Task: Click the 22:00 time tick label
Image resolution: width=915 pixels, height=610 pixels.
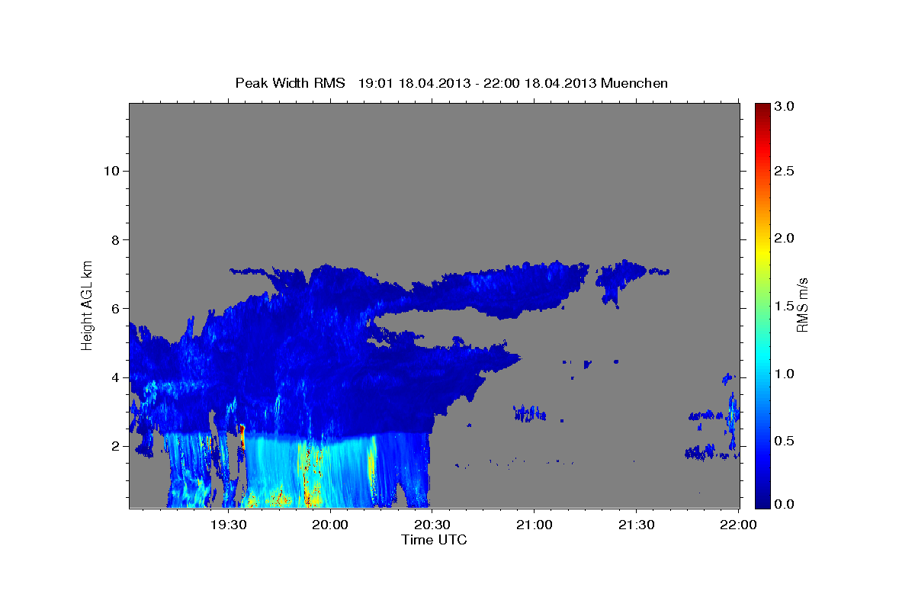Action: point(738,525)
